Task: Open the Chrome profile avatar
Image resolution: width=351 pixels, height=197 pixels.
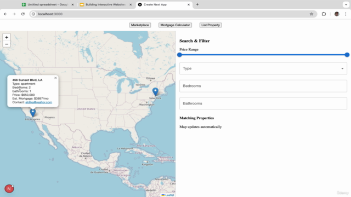Action: point(337,14)
